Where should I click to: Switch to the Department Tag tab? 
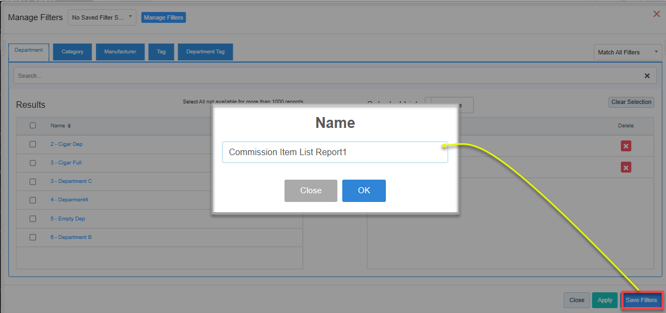click(205, 52)
